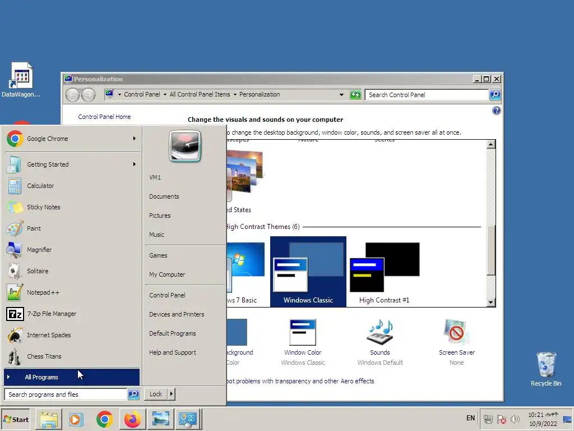Click in Search programs and files field

(66, 395)
